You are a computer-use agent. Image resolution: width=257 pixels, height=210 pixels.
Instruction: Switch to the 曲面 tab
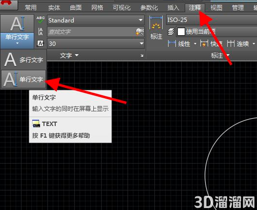[x=76, y=7]
